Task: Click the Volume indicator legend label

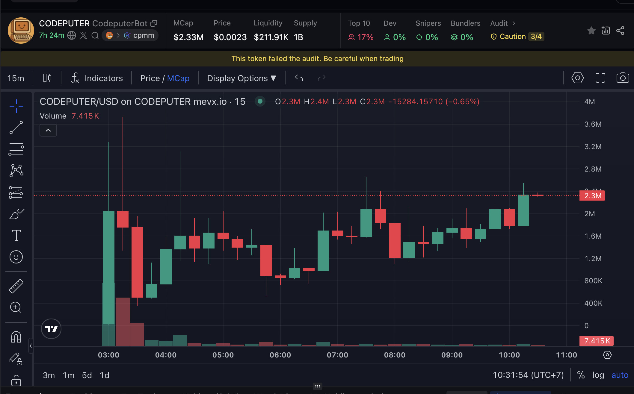Action: pos(53,116)
